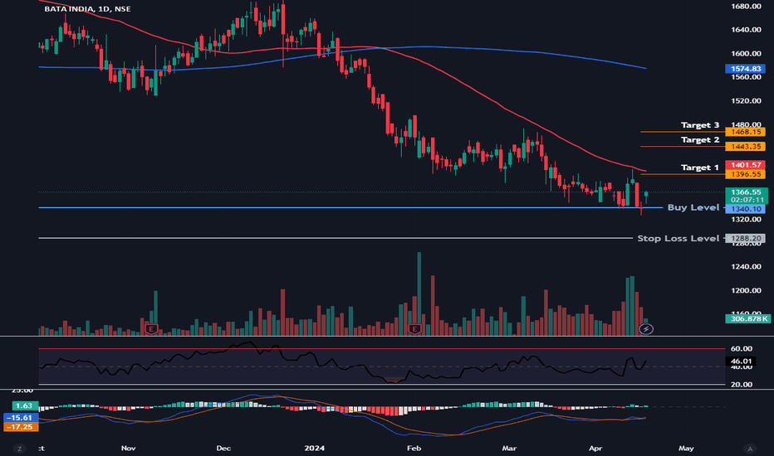Screen dimensions: 774x456
Task: Click the lightning bolt icon near the volume bars
Action: 646,329
